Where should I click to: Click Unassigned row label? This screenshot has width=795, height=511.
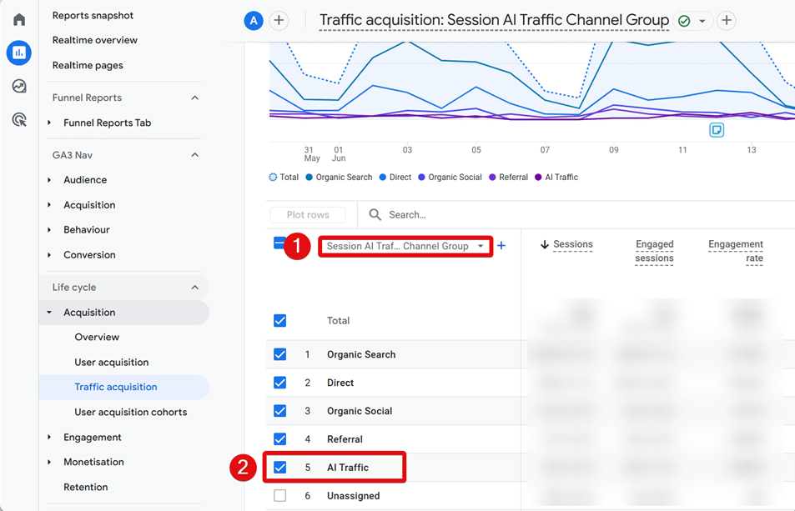[x=354, y=496]
